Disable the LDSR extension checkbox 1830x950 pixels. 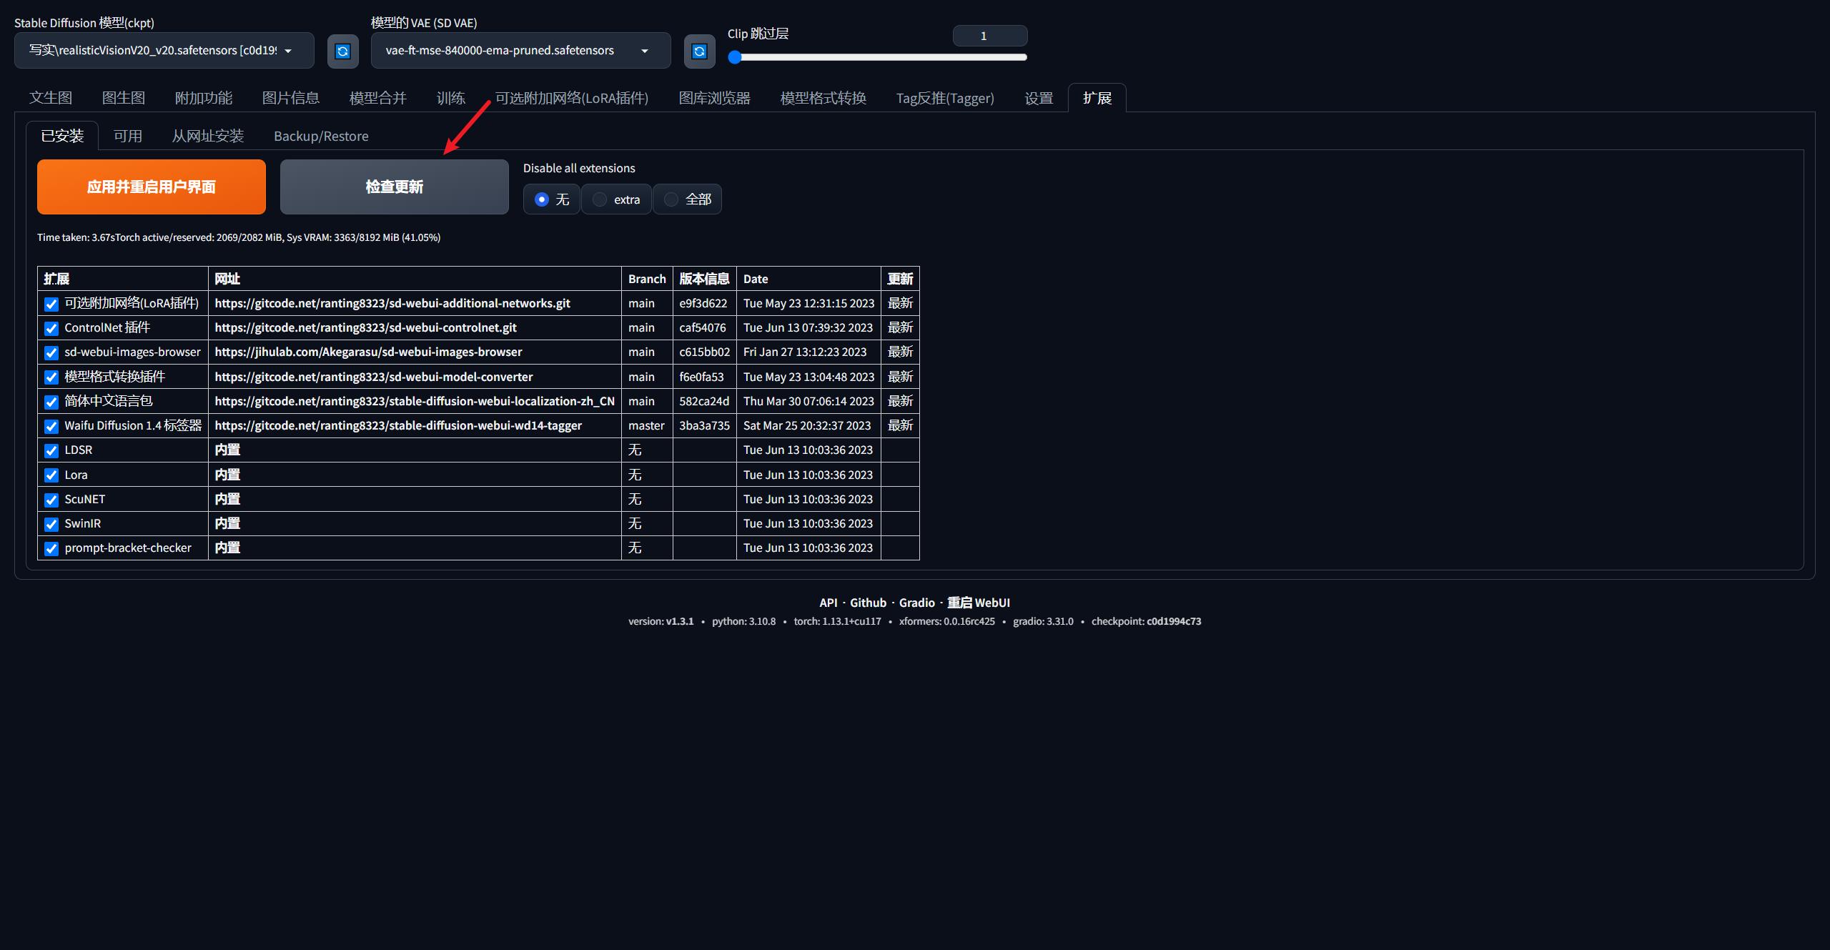click(x=51, y=451)
